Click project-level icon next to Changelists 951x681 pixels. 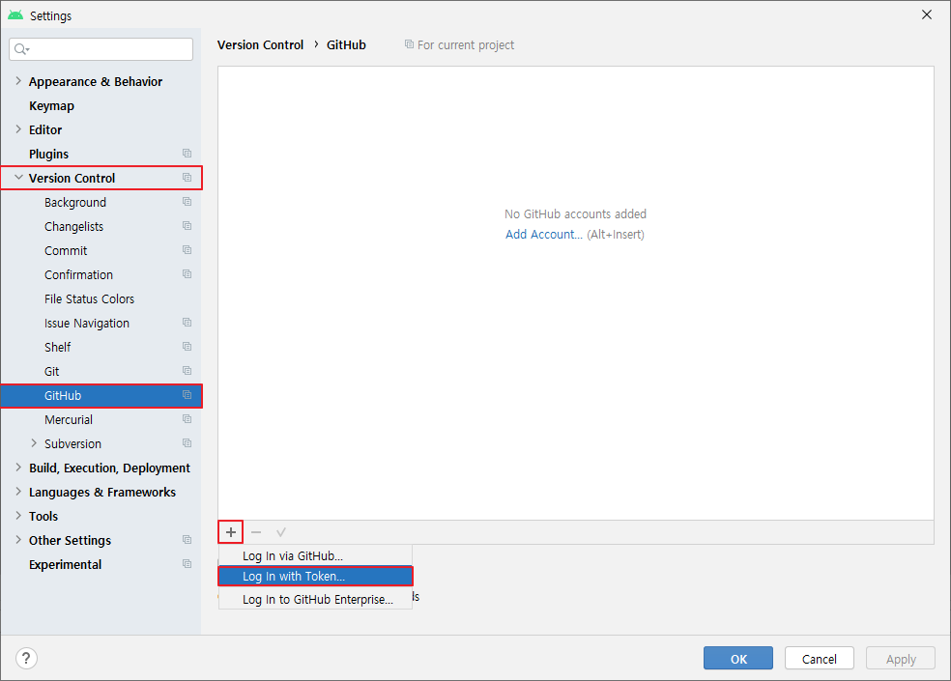[x=187, y=226]
